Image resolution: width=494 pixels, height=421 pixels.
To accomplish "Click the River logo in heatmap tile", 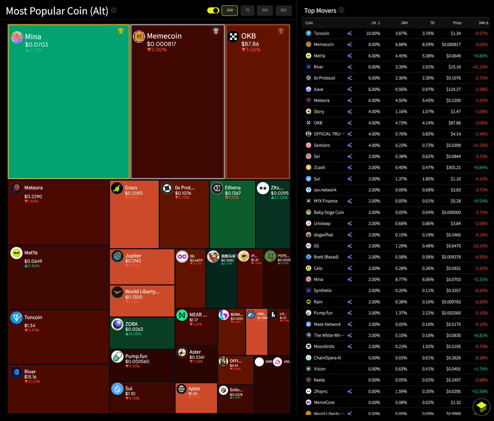I will [x=16, y=372].
